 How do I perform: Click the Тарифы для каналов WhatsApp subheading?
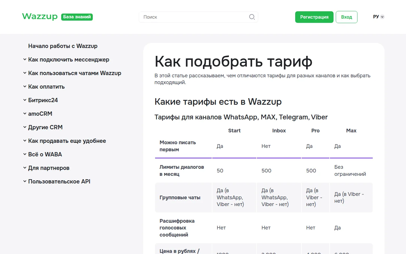pyautogui.click(x=241, y=117)
